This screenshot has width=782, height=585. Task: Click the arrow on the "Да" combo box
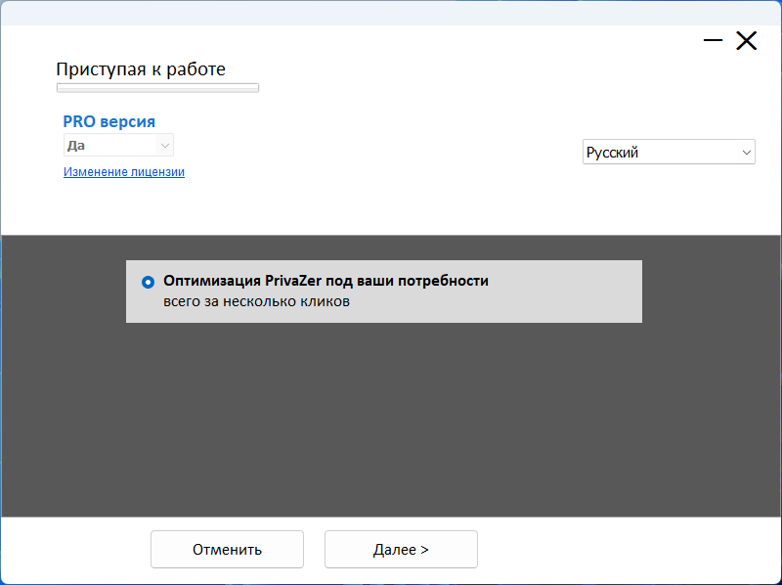pyautogui.click(x=164, y=146)
